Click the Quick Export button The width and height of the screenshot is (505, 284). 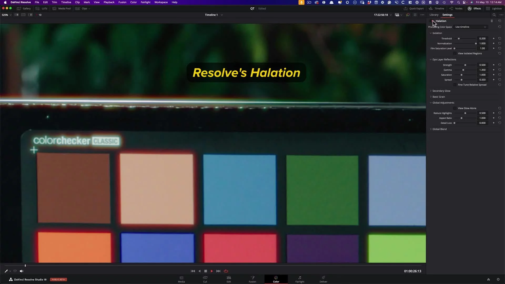coord(414,8)
